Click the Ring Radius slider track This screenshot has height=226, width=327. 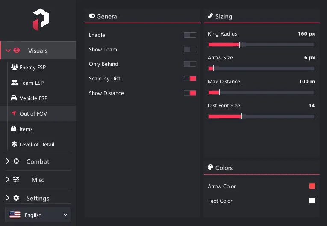pos(261,45)
